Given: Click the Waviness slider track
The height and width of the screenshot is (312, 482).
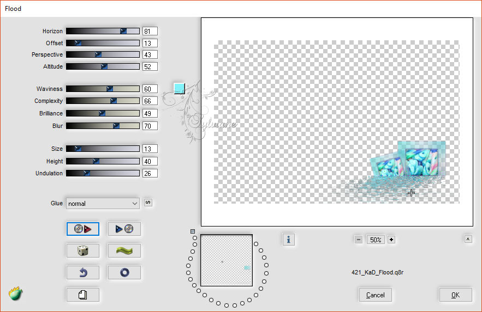Looking at the screenshot, I should pyautogui.click(x=103, y=89).
